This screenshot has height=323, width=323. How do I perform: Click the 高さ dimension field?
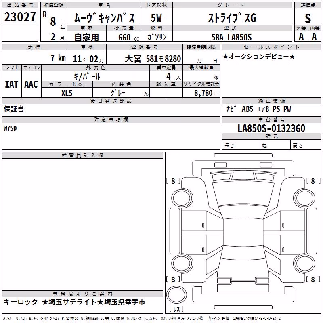pyautogui.click(x=306, y=145)
